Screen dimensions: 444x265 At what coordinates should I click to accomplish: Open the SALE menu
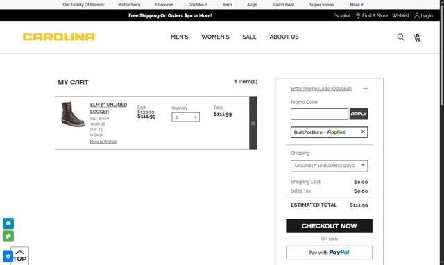tap(249, 37)
